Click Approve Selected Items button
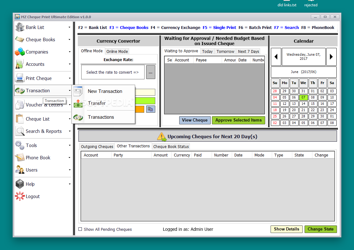354x250 pixels. (238, 120)
